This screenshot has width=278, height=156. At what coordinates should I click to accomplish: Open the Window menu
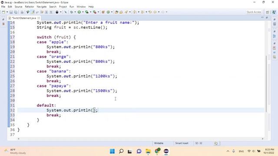[x=81, y=7]
